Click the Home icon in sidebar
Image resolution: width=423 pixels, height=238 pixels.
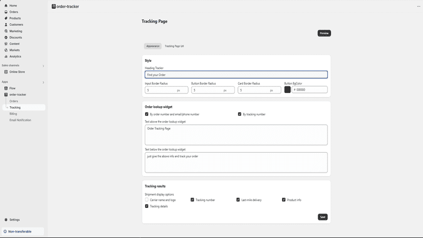pos(6,6)
